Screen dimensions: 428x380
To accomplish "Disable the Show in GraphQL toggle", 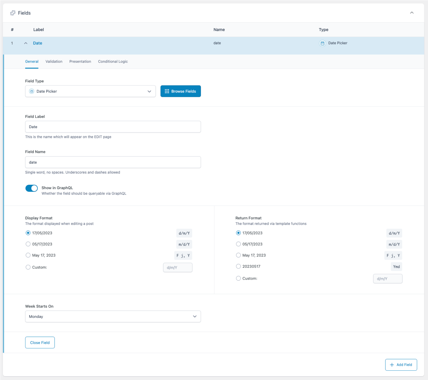I will 31,188.
